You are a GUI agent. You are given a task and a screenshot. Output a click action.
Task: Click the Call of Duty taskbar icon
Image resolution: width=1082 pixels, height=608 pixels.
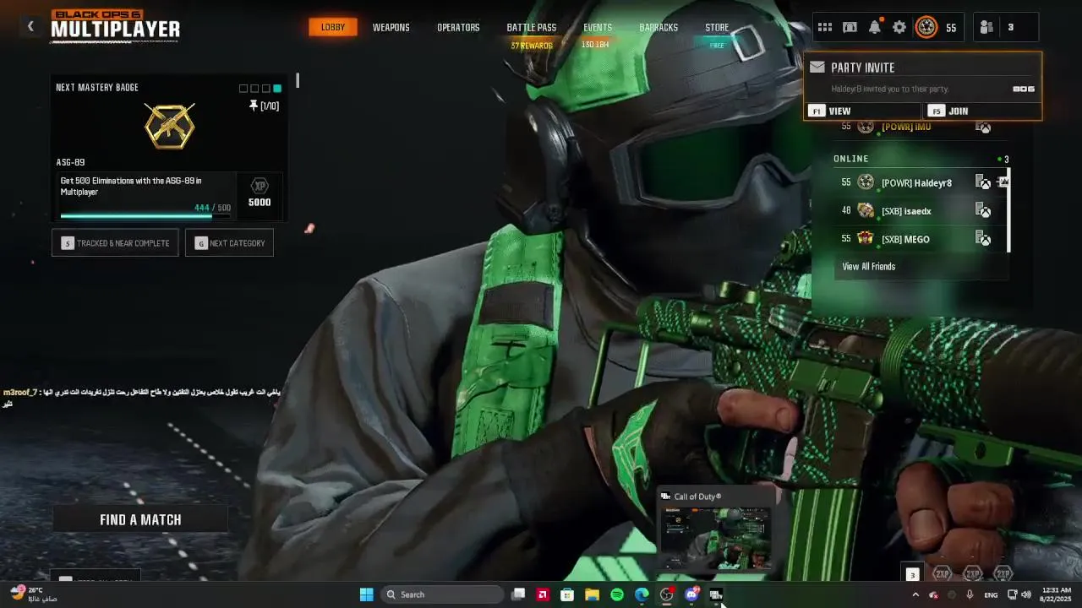click(716, 594)
